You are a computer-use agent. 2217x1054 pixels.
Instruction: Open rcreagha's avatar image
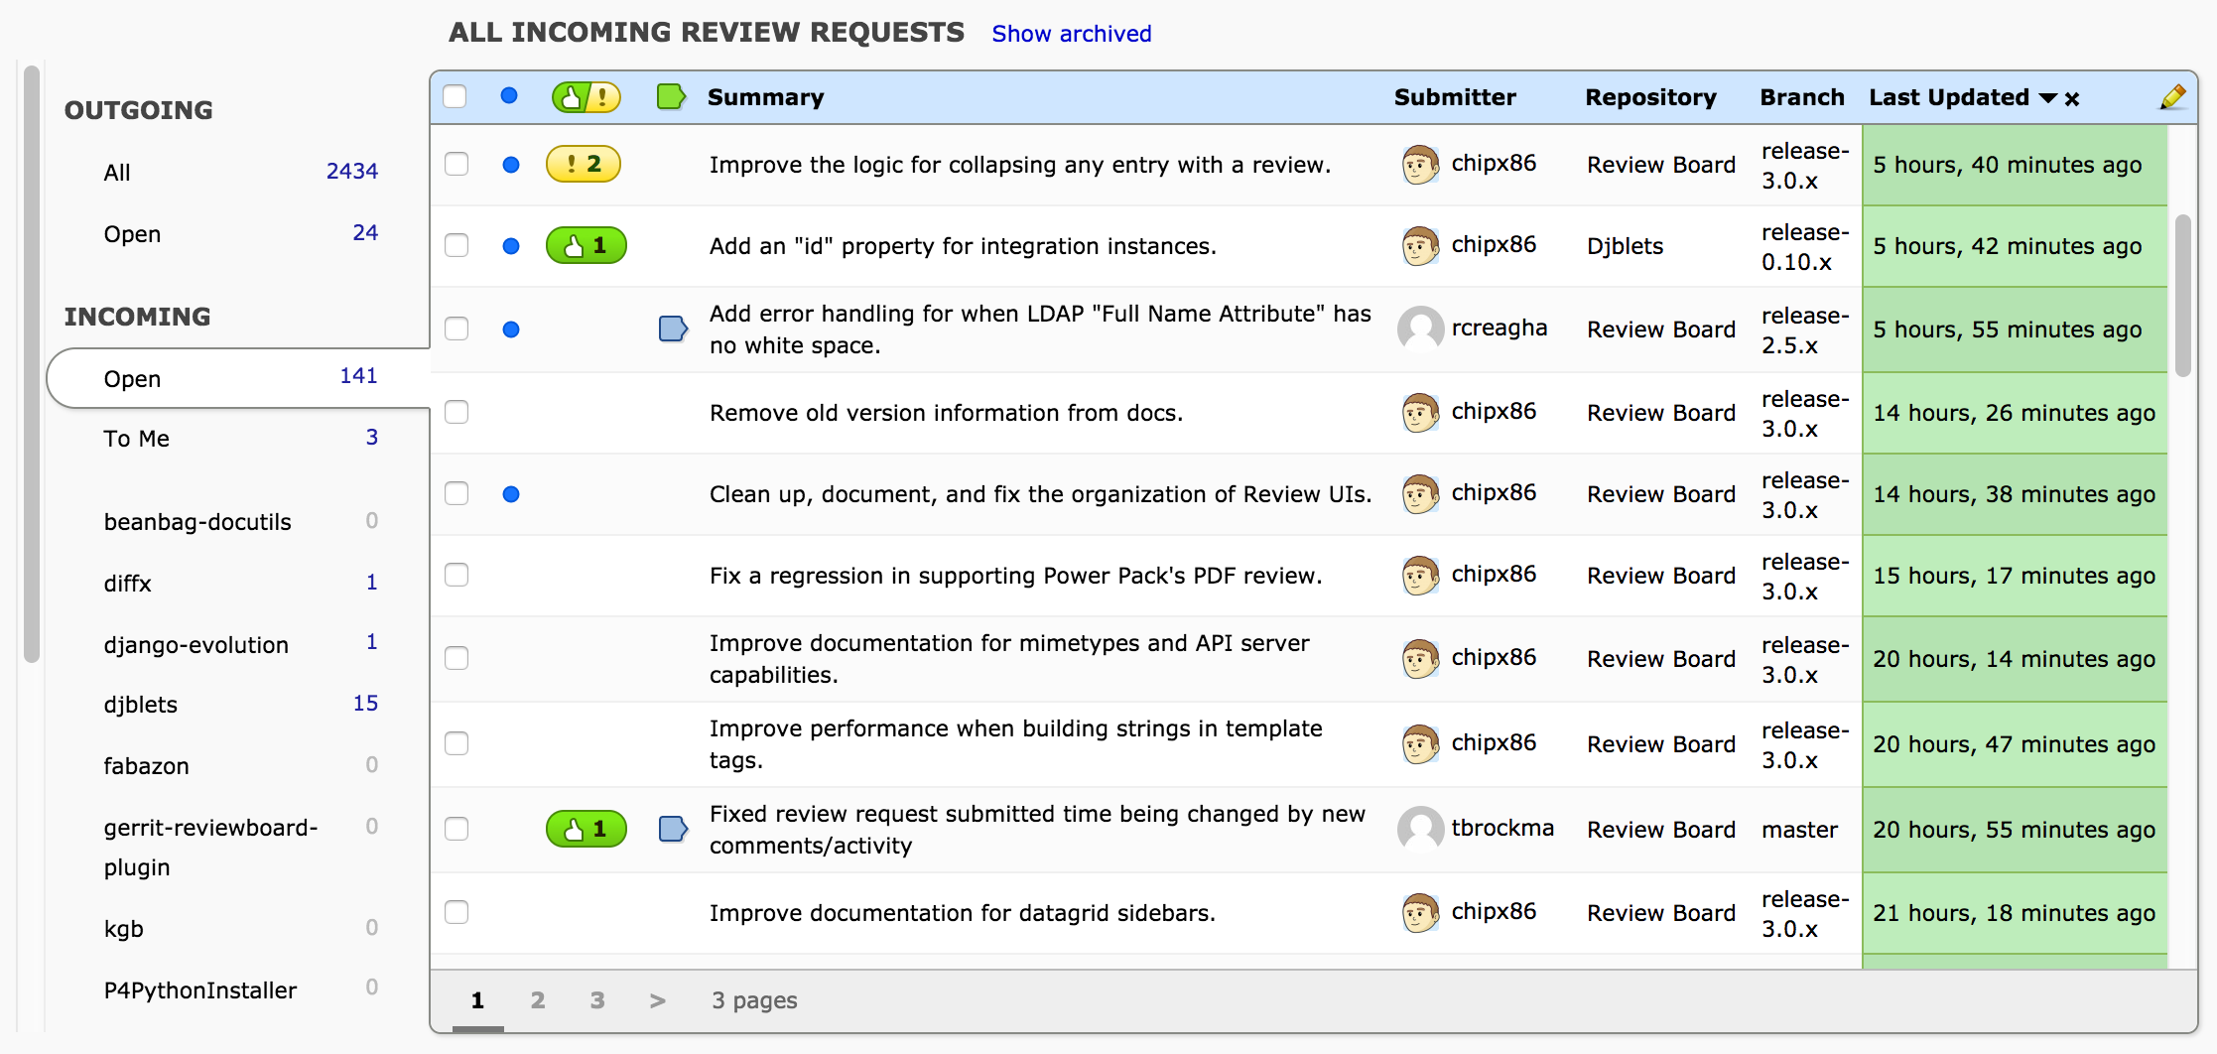pos(1419,329)
